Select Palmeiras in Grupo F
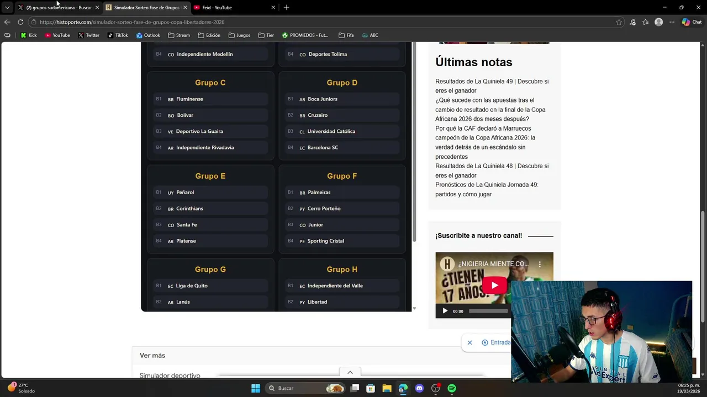This screenshot has width=707, height=397. (x=342, y=192)
